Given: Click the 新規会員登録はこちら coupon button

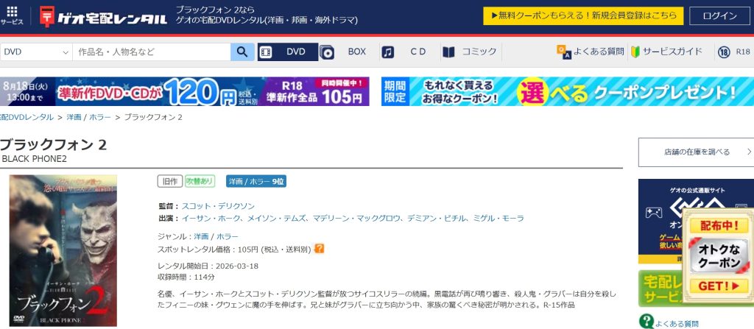Looking at the screenshot, I should (583, 16).
